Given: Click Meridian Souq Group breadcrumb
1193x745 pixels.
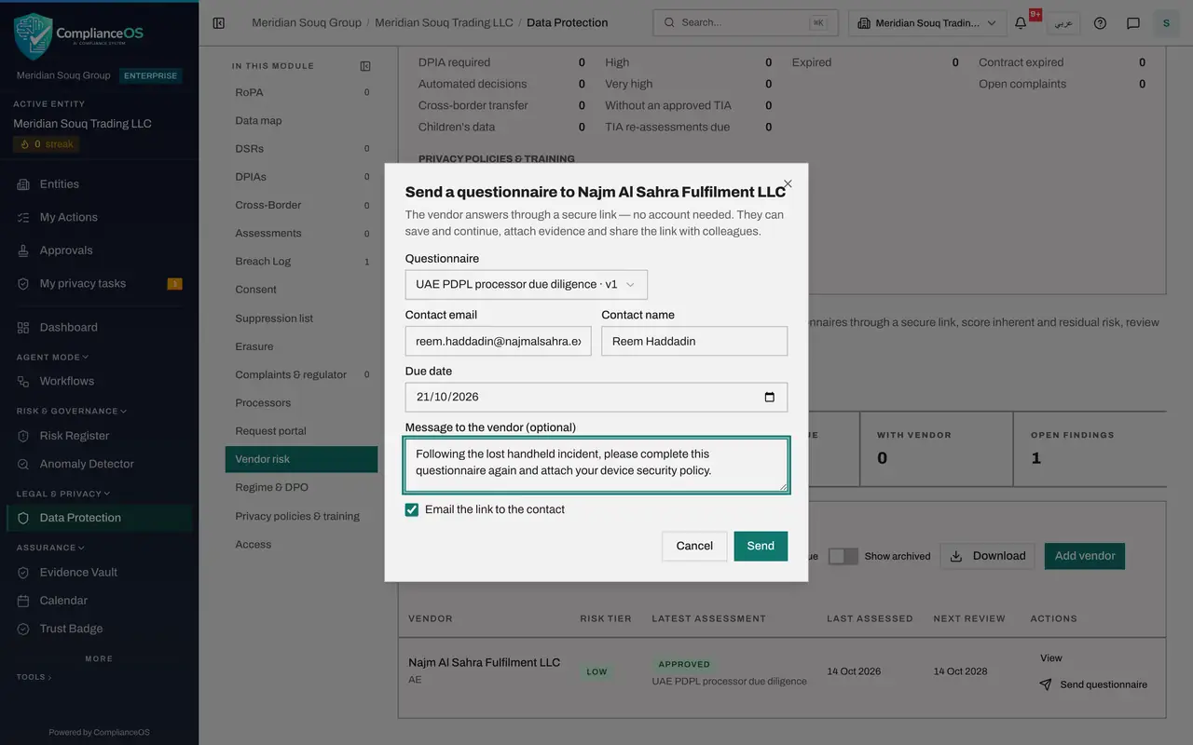Looking at the screenshot, I should point(307,22).
